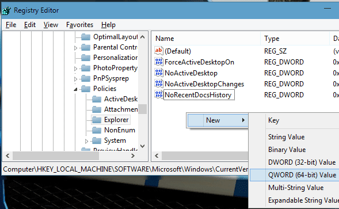
Task: Open the Favorites menu
Action: (79, 25)
